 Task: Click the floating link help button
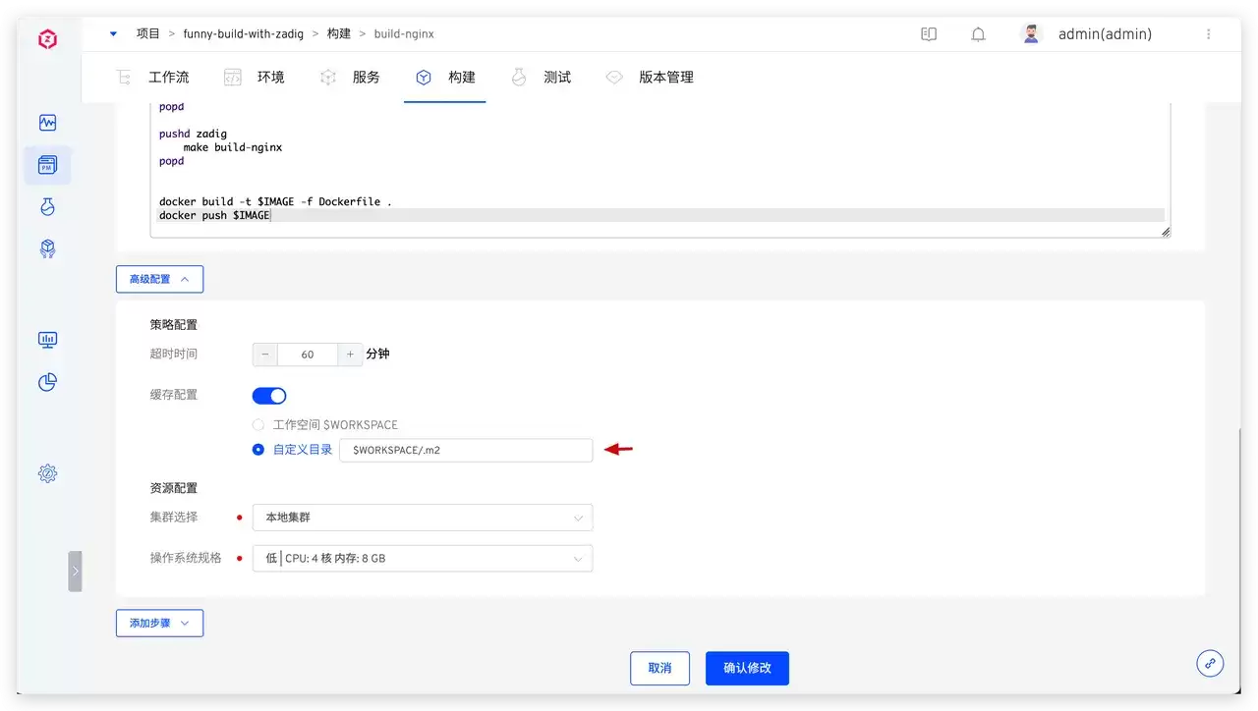coord(1210,663)
